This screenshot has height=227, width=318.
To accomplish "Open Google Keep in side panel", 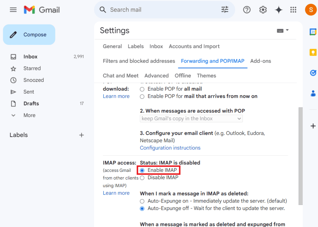I will click(x=313, y=52).
